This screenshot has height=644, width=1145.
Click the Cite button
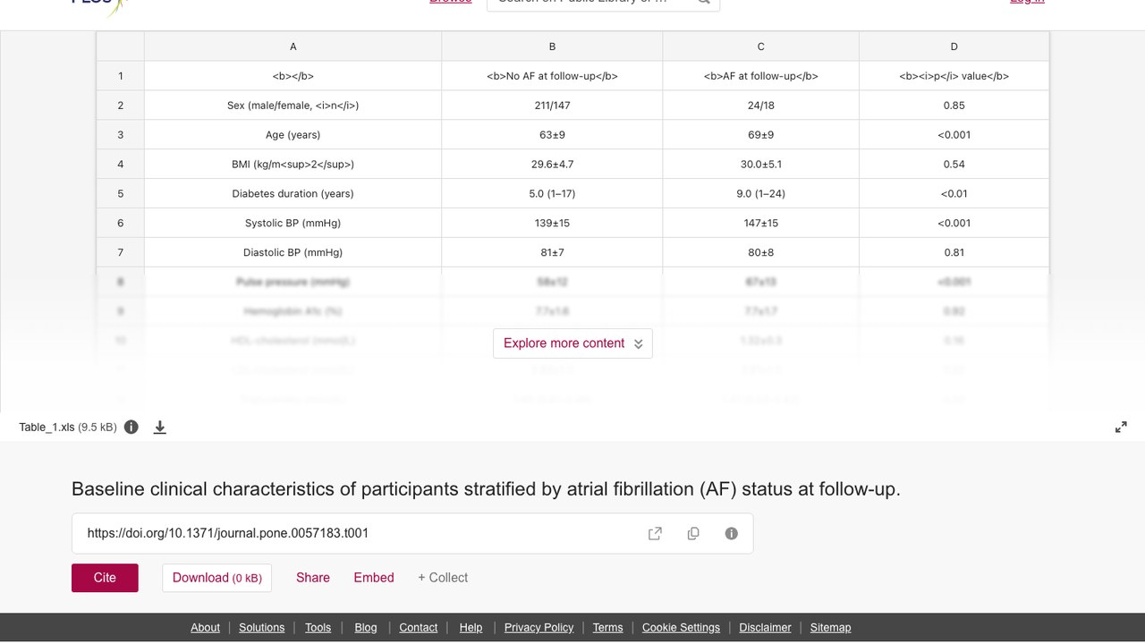105,578
